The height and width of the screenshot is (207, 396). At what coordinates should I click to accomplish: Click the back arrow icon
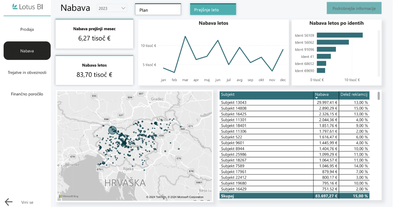click(9, 202)
